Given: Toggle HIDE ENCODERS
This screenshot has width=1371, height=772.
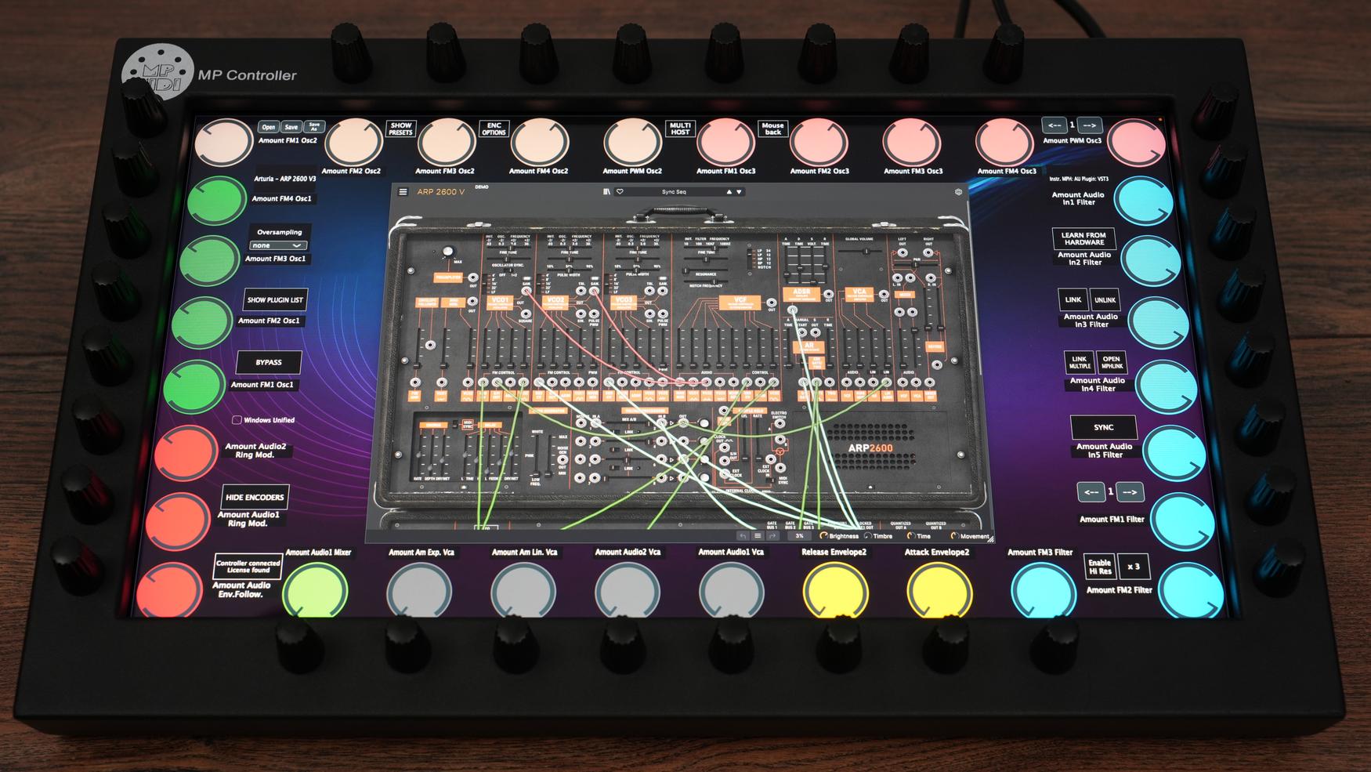Looking at the screenshot, I should pos(255,497).
